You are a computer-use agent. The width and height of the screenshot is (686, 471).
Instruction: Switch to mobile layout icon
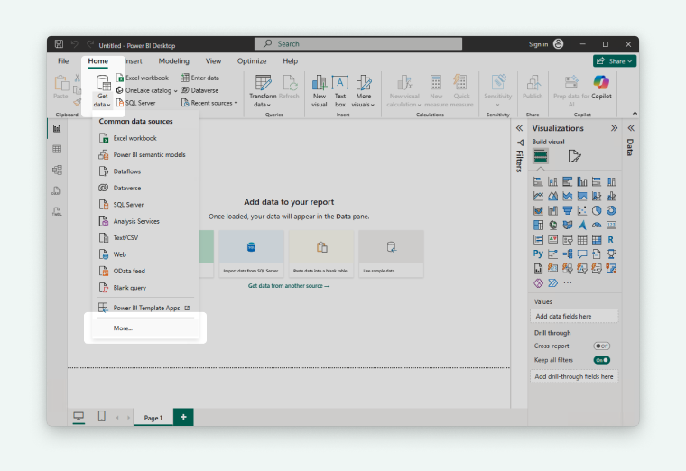click(x=102, y=416)
